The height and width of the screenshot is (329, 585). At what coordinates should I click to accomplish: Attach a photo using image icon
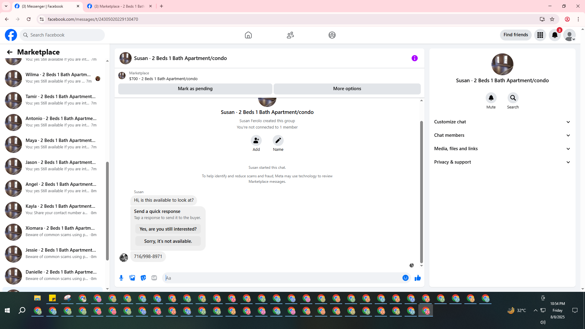[x=132, y=278]
